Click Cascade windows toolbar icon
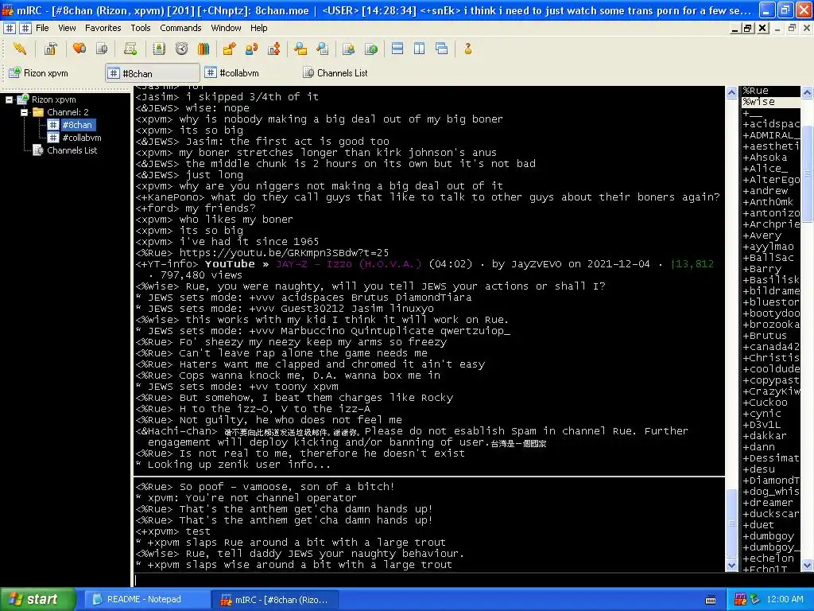 (x=442, y=49)
